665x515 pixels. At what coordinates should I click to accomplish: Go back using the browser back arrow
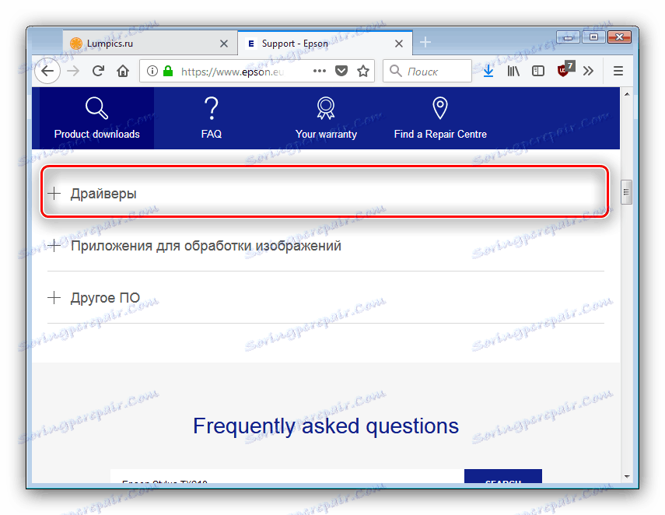point(47,71)
